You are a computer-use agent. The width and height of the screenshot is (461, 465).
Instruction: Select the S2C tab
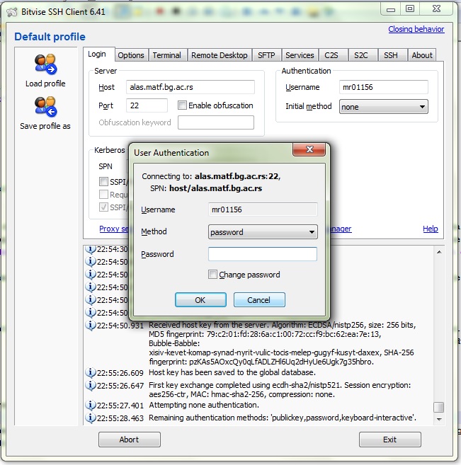[361, 55]
